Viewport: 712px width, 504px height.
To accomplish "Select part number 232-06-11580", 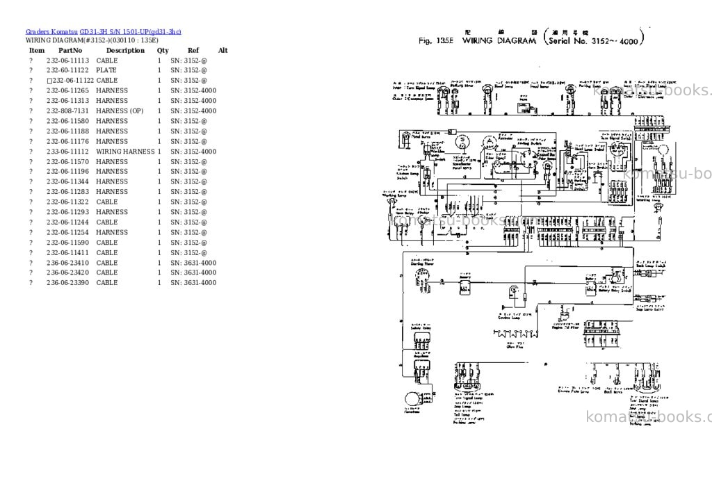I will click(x=67, y=121).
